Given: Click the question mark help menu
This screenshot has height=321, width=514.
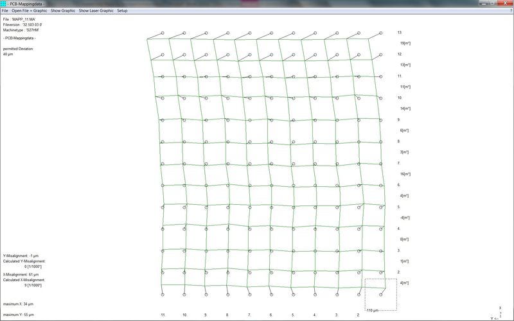Looking at the screenshot, I should pos(510,11).
